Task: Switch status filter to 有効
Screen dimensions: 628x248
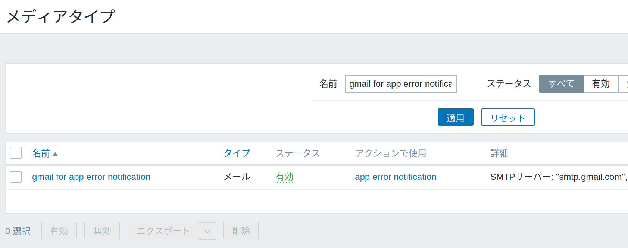Action: click(x=600, y=84)
